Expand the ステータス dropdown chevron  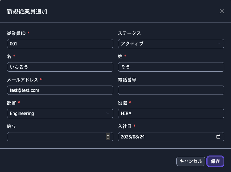[x=219, y=44]
